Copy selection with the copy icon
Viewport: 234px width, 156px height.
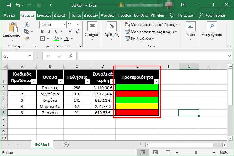[x=27, y=32]
